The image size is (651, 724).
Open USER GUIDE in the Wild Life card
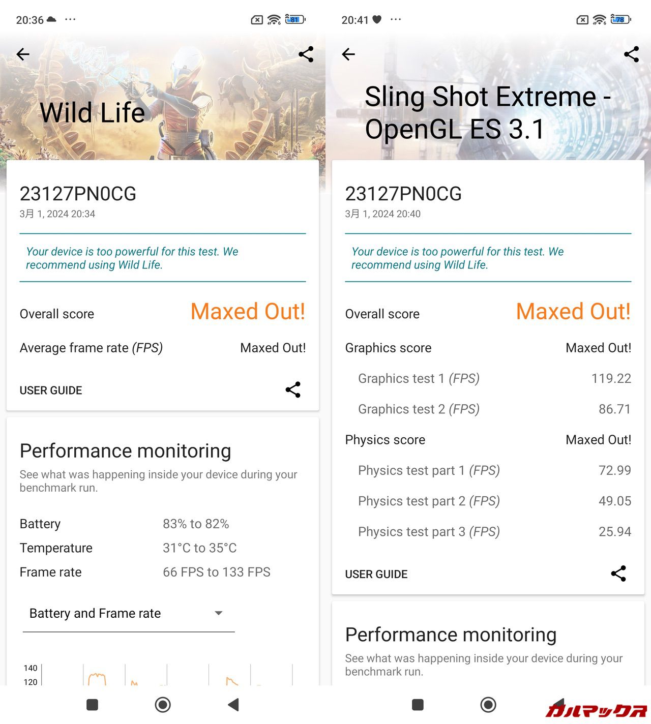[x=51, y=390]
